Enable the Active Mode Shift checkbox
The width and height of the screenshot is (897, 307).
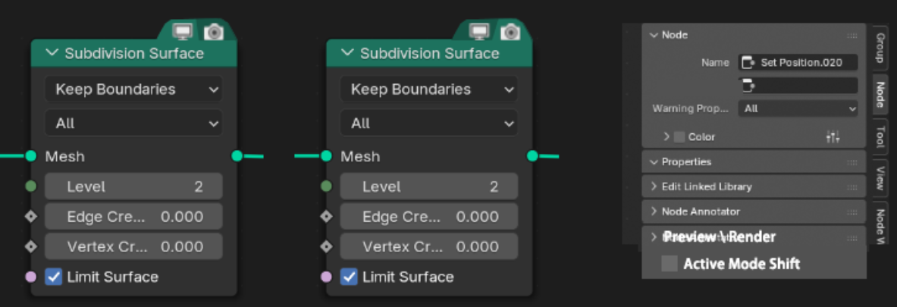(670, 264)
